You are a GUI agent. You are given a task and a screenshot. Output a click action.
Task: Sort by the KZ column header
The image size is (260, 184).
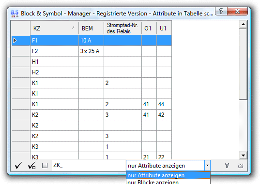pos(54,28)
